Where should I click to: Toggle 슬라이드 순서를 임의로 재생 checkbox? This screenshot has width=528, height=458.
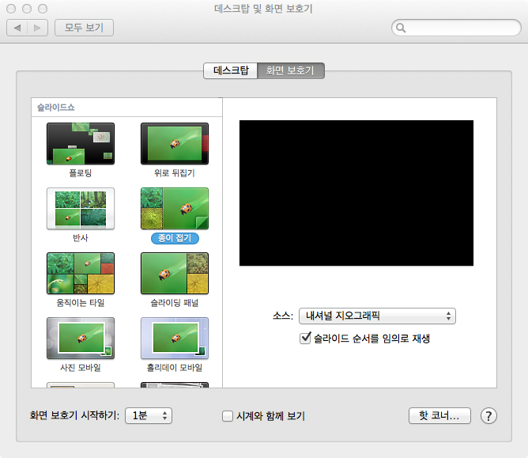(305, 338)
